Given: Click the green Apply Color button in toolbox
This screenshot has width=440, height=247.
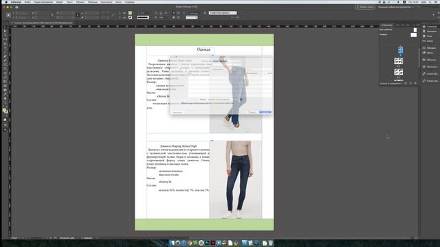Looking at the screenshot, I should 5,119.
